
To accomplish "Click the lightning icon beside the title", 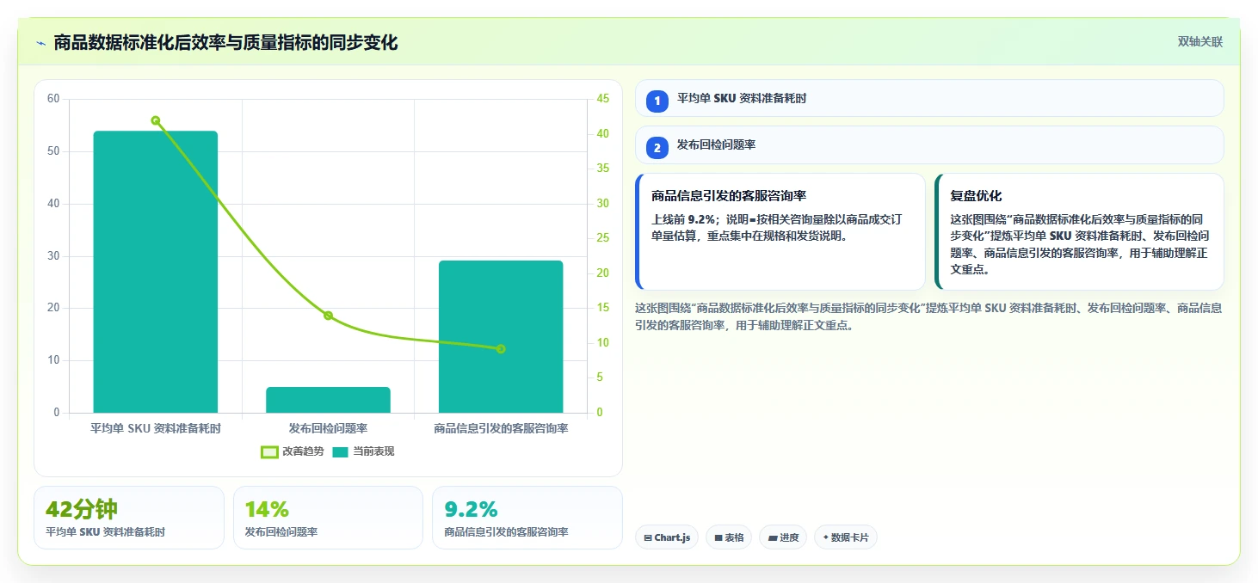I will [x=40, y=43].
